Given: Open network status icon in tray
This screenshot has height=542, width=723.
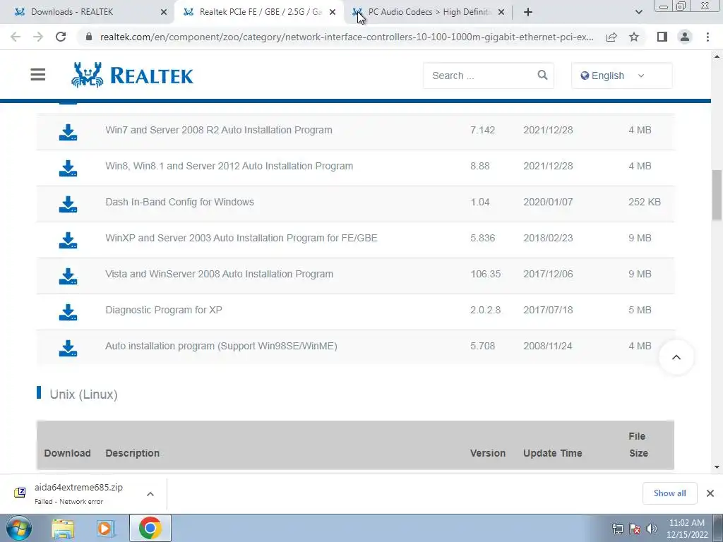Looking at the screenshot, I should point(617,529).
